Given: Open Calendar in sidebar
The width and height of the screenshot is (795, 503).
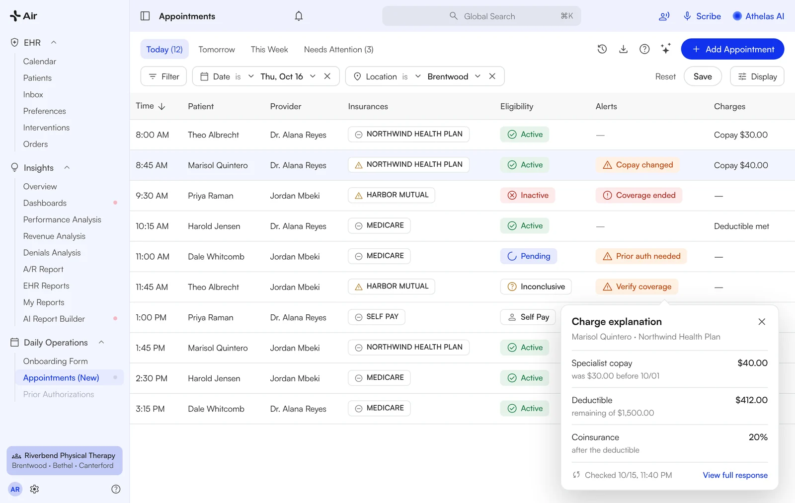Looking at the screenshot, I should [40, 61].
